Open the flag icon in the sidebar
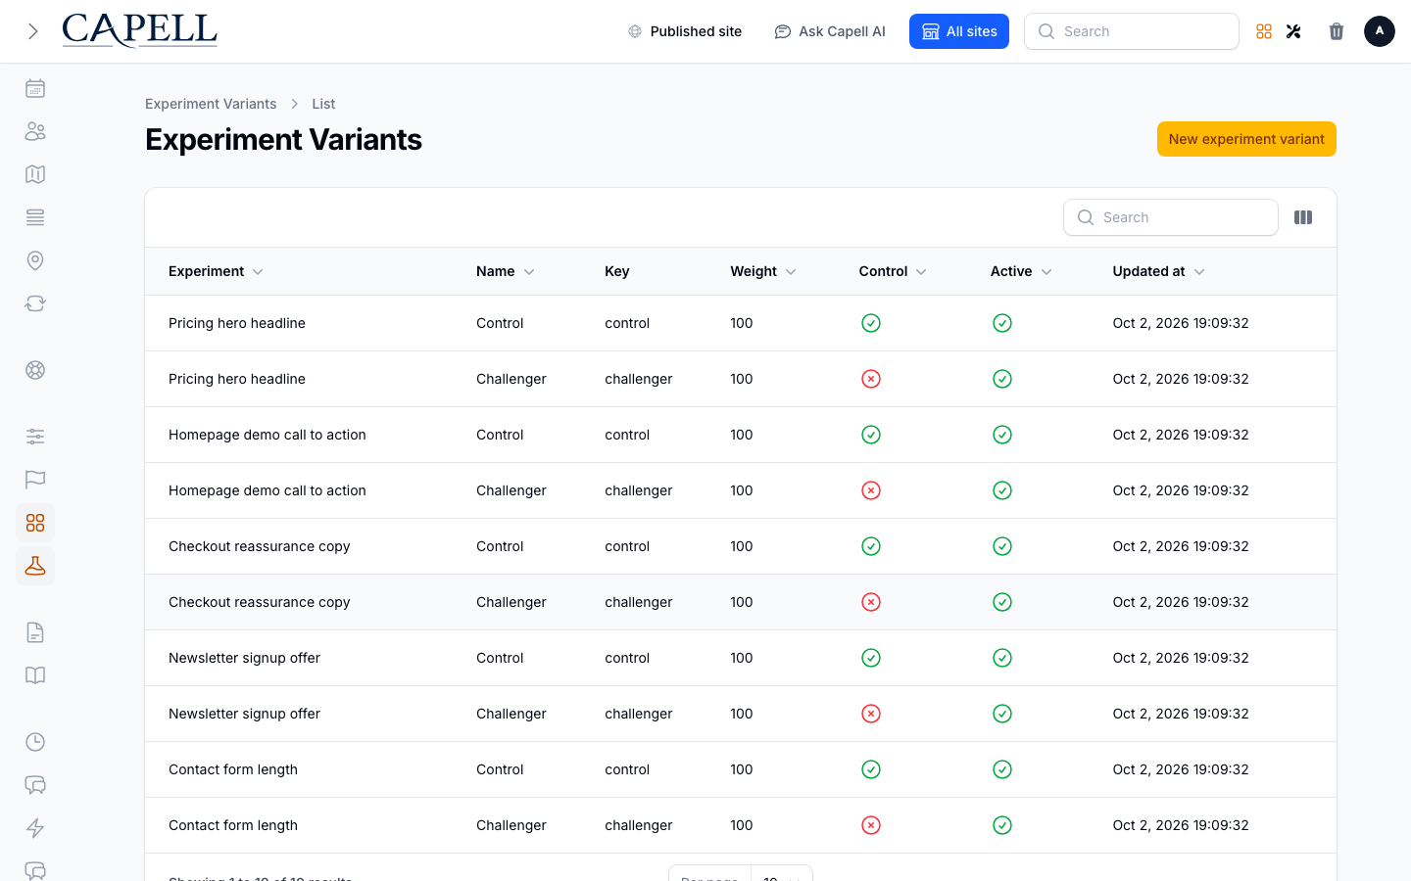Viewport: 1411px width, 881px height. 35,480
